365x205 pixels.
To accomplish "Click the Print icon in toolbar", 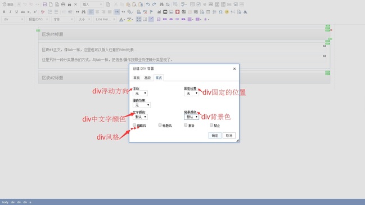I will click(x=63, y=5).
